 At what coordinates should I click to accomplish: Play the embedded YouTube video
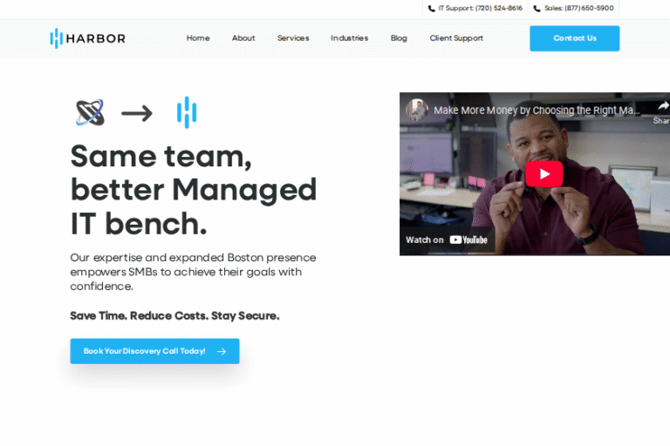click(x=544, y=174)
